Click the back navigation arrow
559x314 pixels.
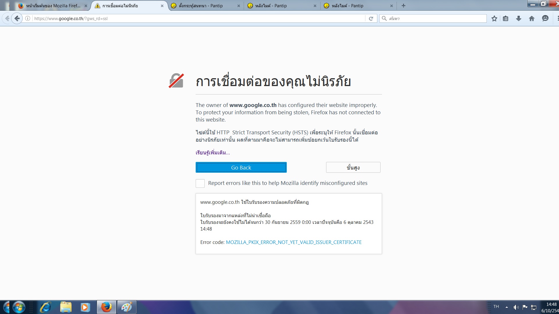point(17,19)
